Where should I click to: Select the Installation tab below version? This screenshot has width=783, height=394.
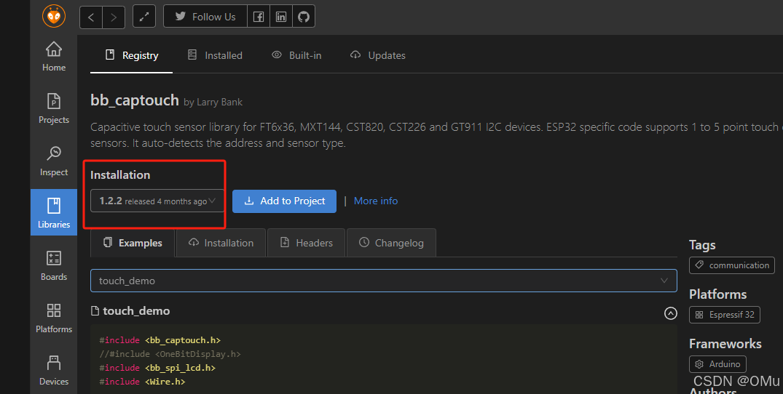pyautogui.click(x=221, y=243)
